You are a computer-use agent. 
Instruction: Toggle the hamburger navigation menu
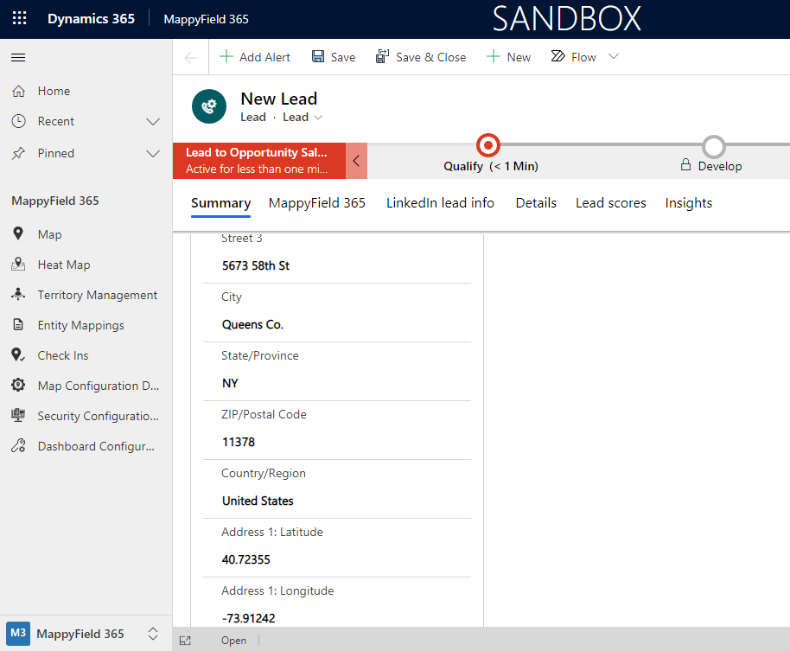click(18, 57)
